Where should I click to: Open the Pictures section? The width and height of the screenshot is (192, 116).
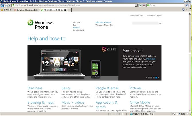pos(136,88)
